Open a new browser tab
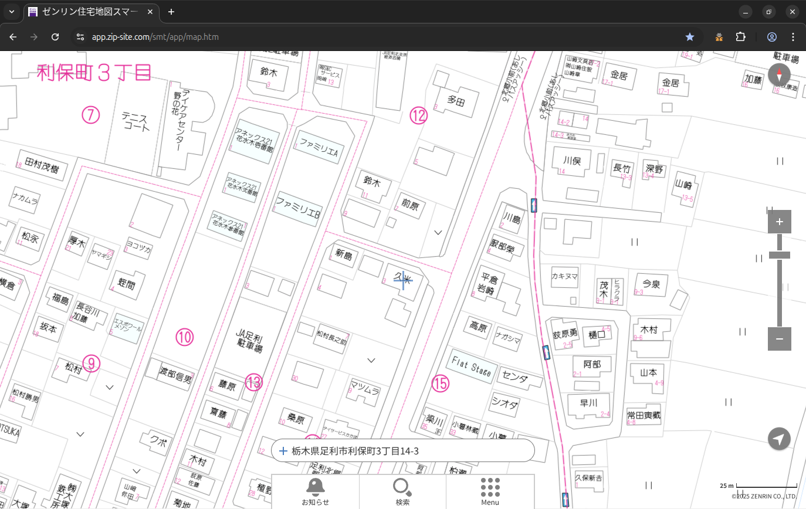This screenshot has width=806, height=509. pos(171,12)
